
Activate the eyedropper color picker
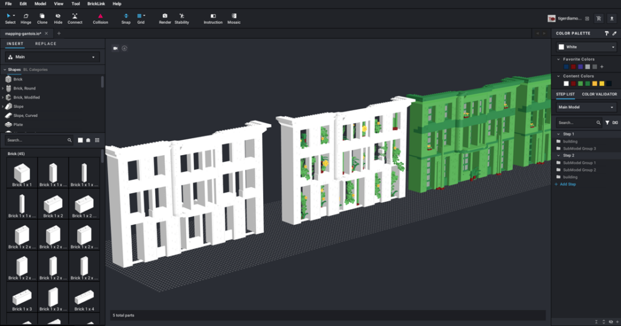614,33
